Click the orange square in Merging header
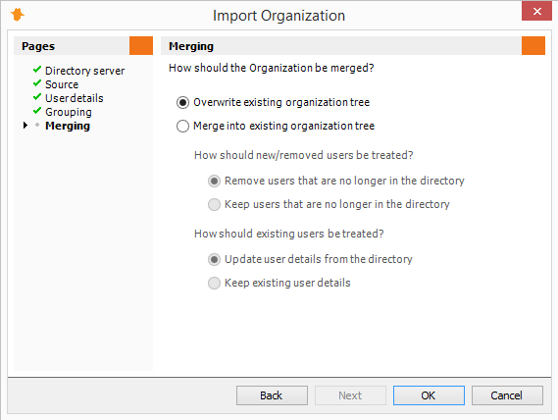This screenshot has height=420, width=558. click(533, 45)
